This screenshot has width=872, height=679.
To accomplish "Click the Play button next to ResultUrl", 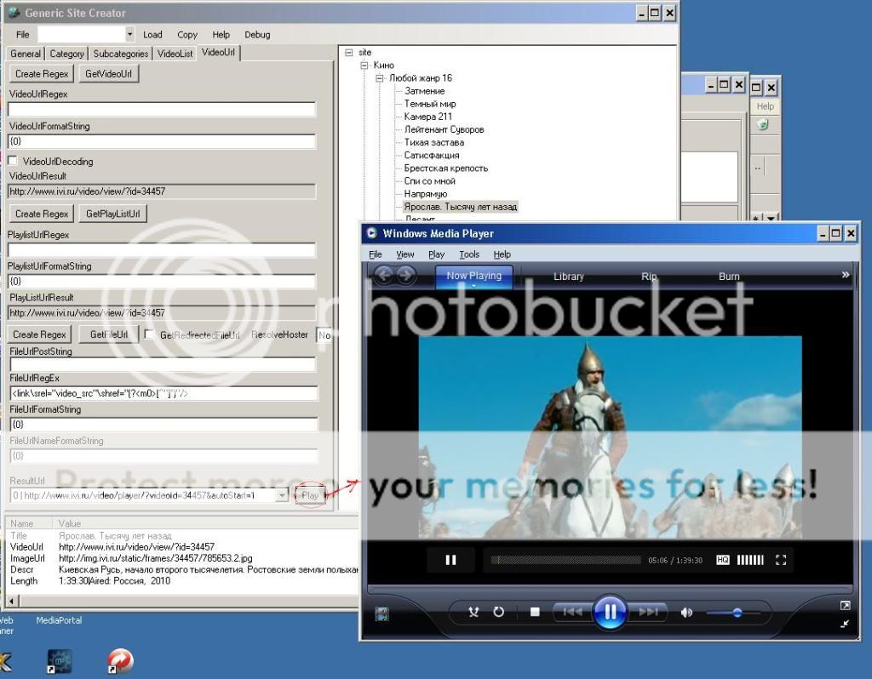I will click(x=310, y=494).
